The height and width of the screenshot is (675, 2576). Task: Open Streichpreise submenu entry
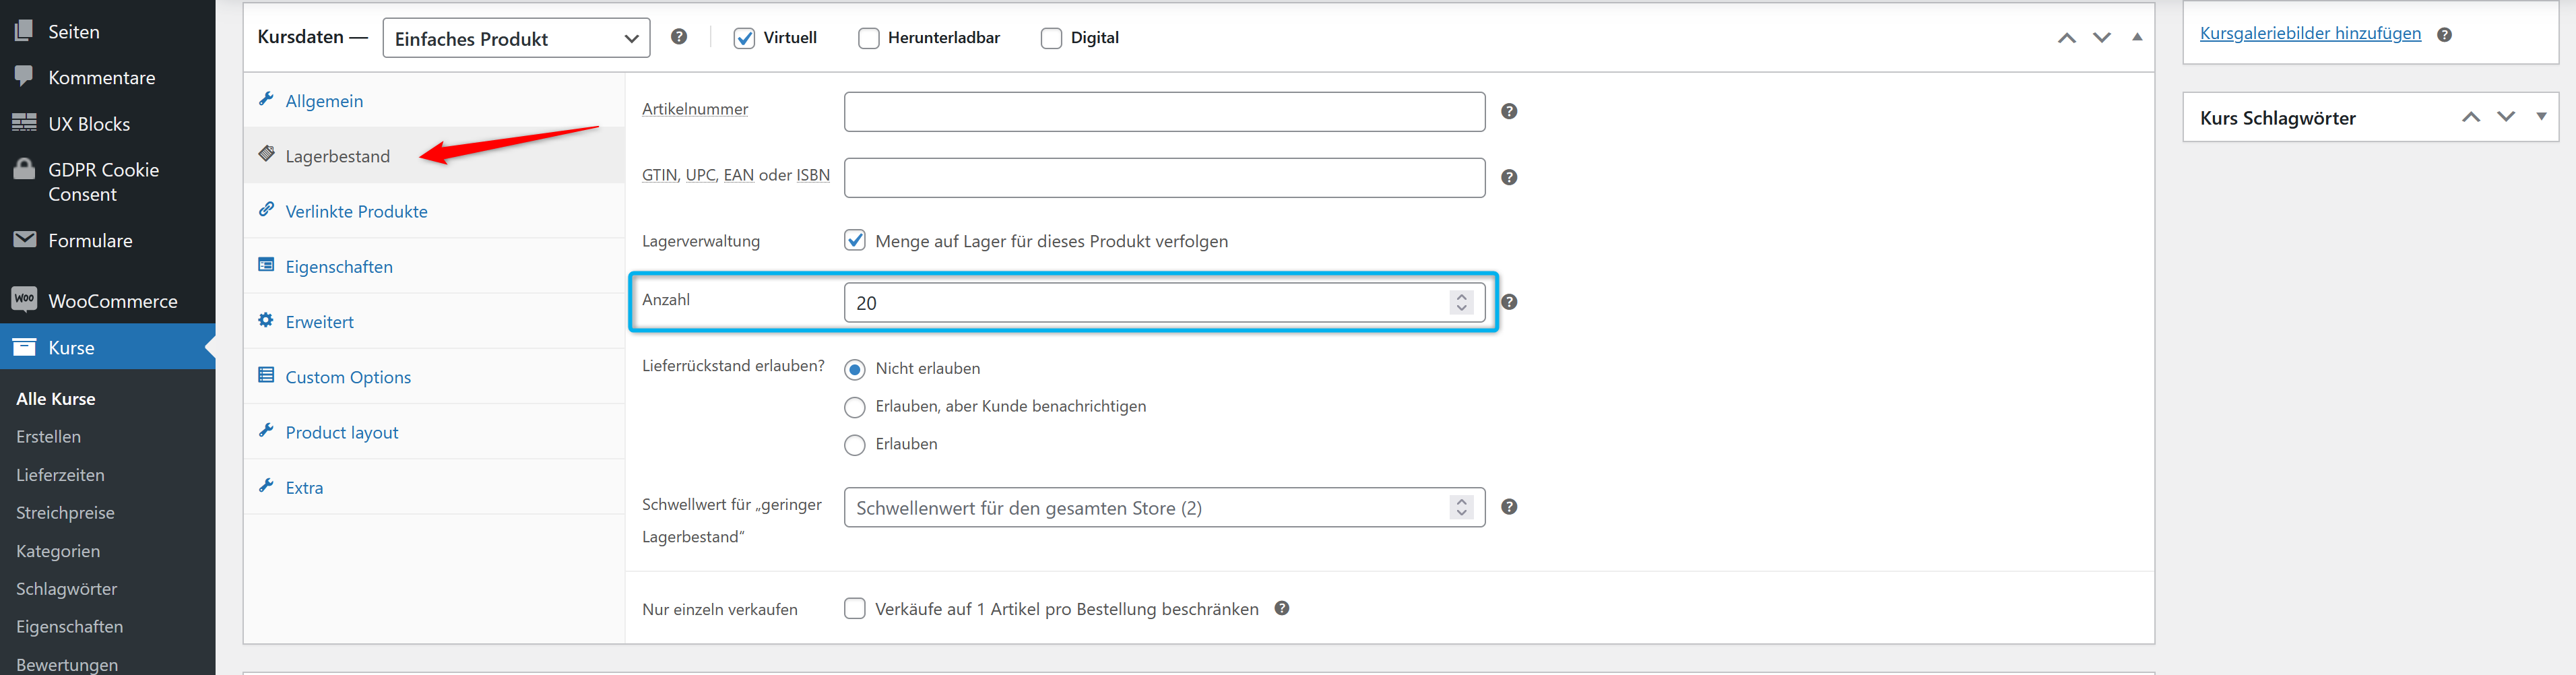(65, 512)
